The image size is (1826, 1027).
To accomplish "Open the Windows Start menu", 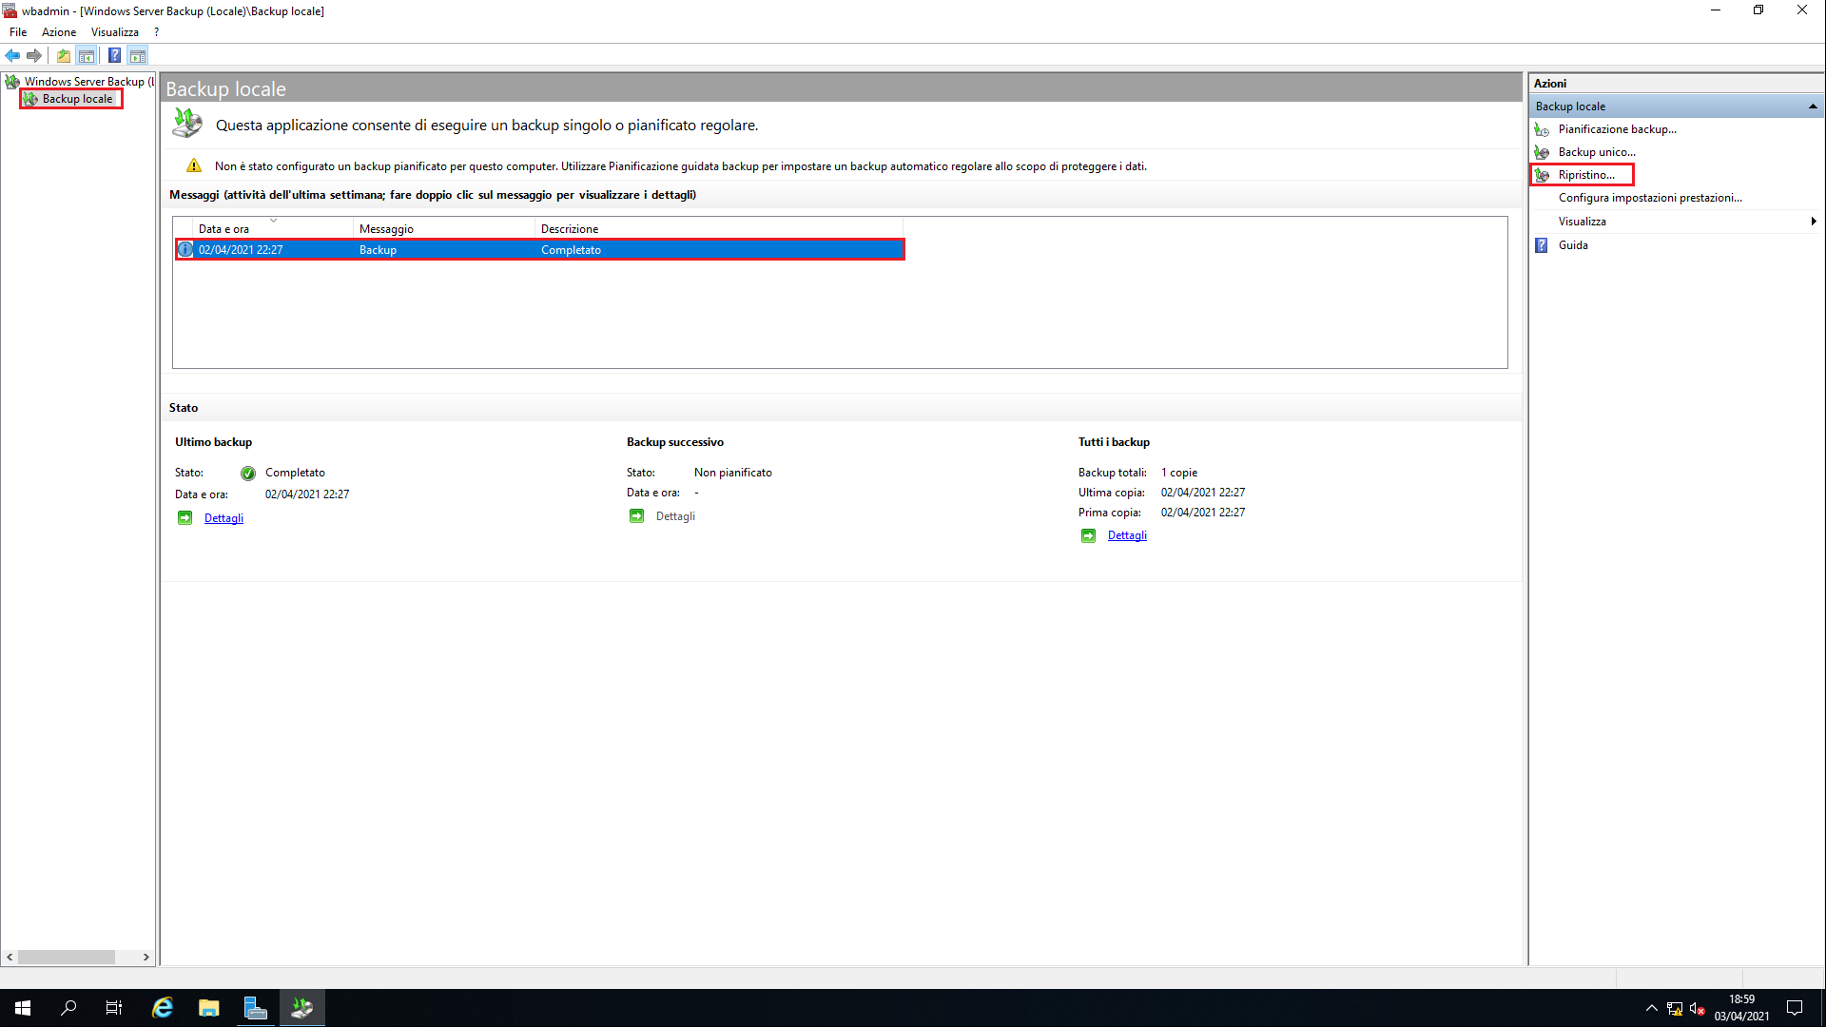I will pos(23,1008).
